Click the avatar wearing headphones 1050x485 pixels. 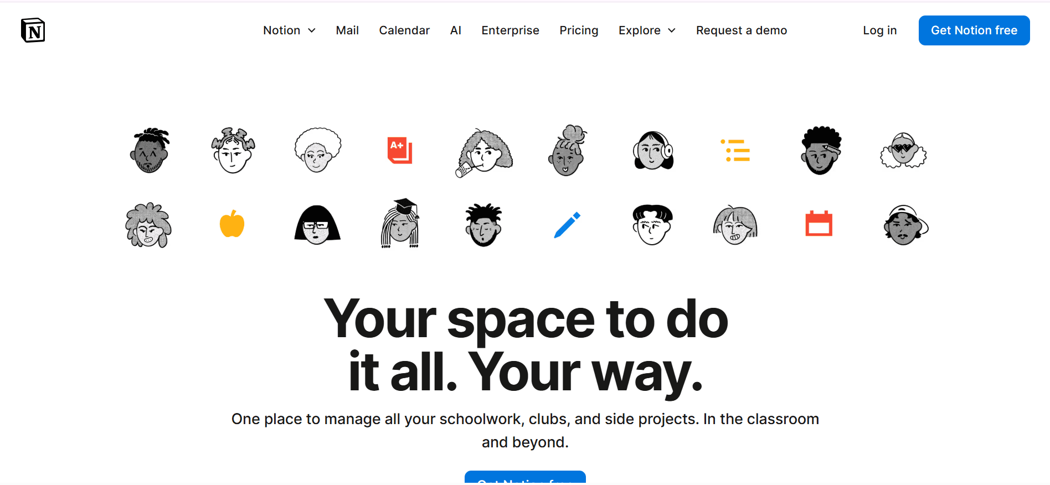coord(653,150)
